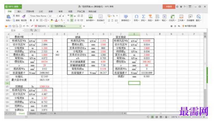Click the formula bar input field
The width and height of the screenshot is (214, 121).
[x=123, y=30]
